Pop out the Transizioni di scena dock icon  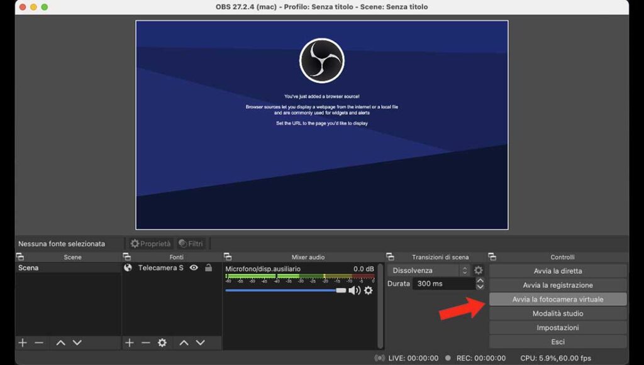390,257
